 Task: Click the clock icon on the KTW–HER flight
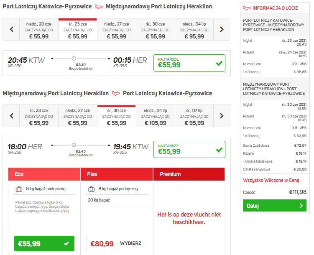(x=74, y=59)
